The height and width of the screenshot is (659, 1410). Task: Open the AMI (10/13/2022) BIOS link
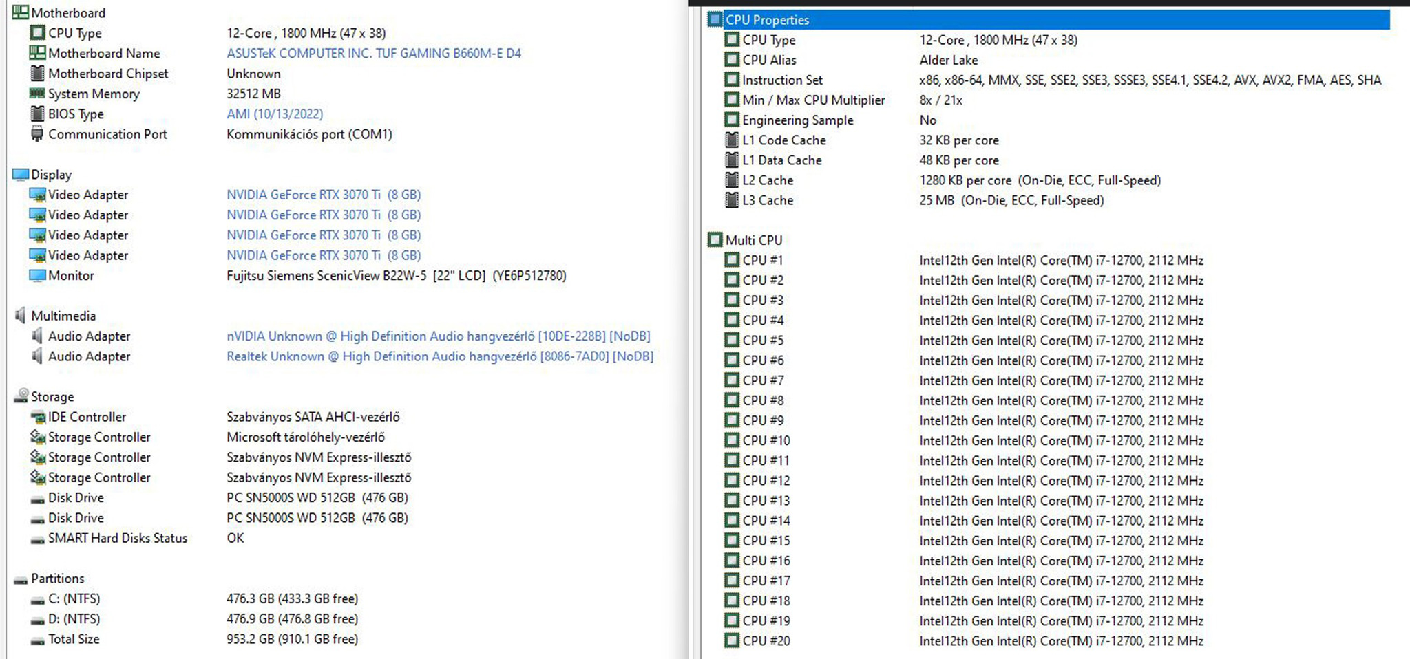(275, 114)
